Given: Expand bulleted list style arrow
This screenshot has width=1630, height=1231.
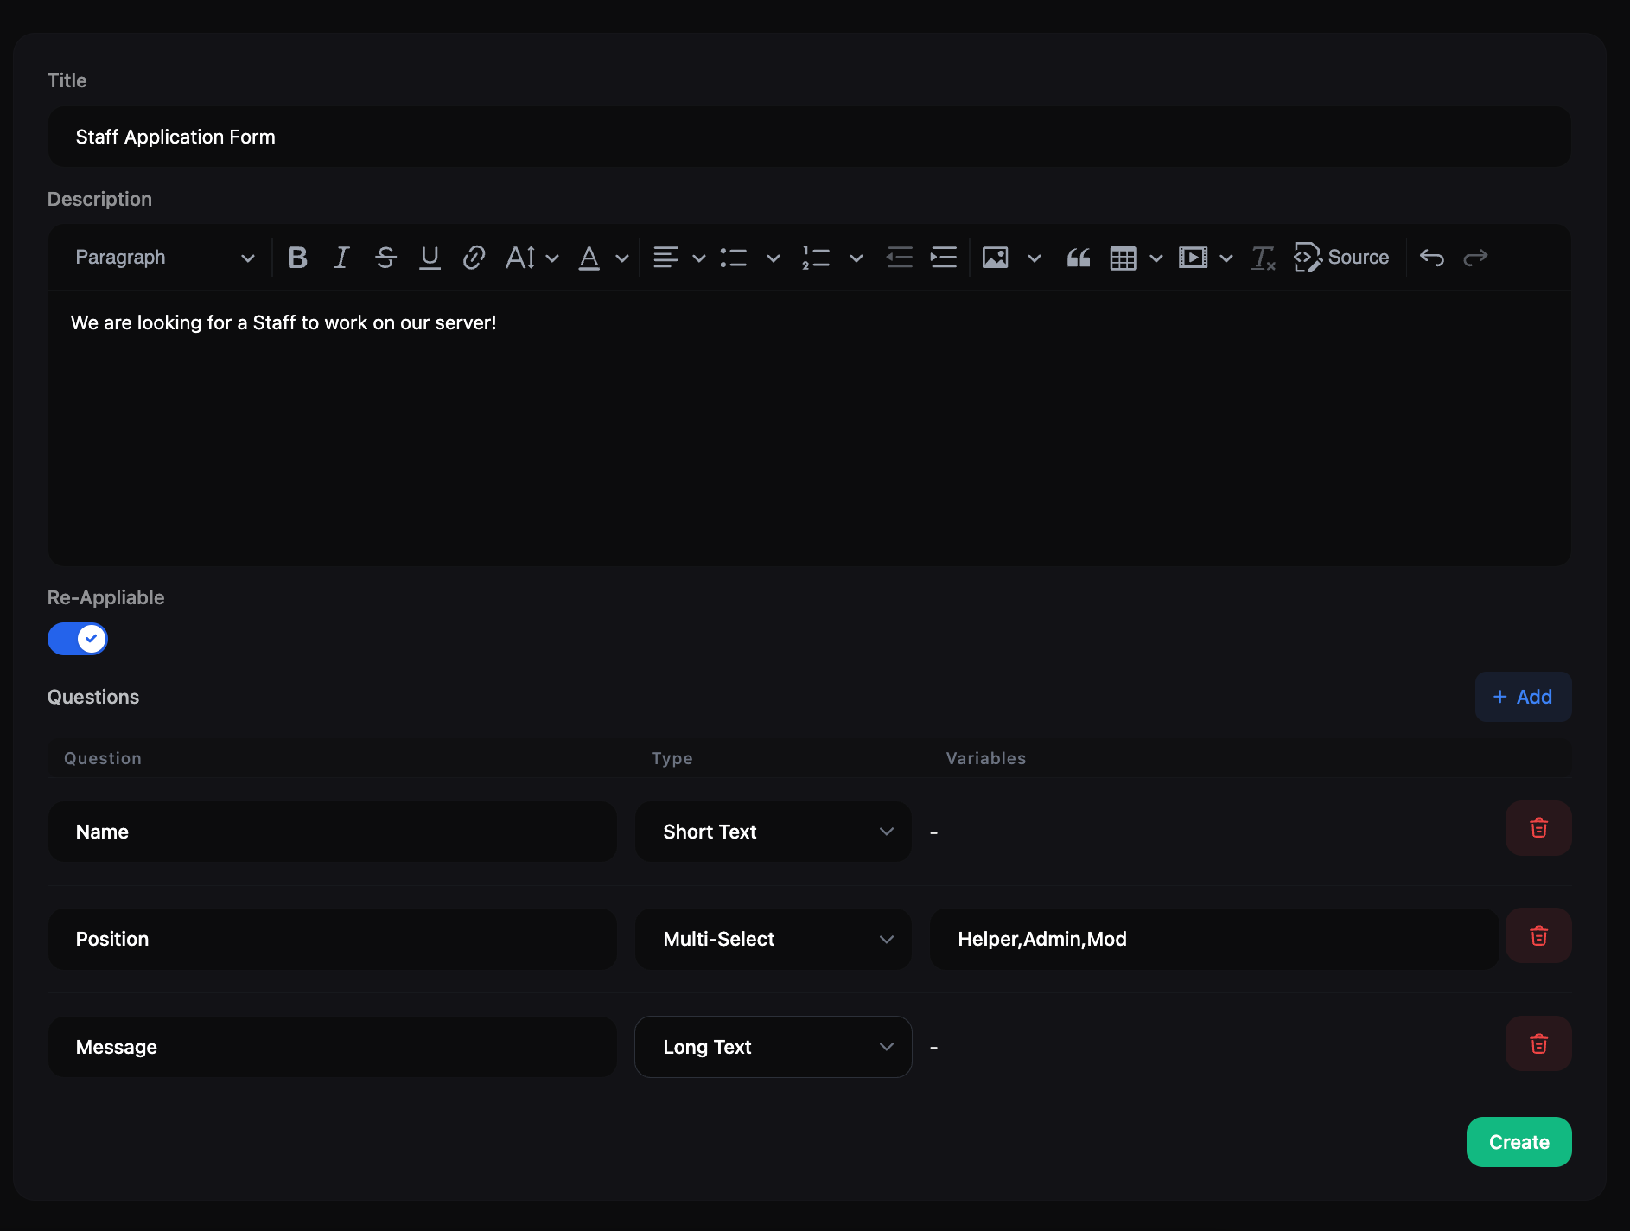Looking at the screenshot, I should tap(774, 258).
